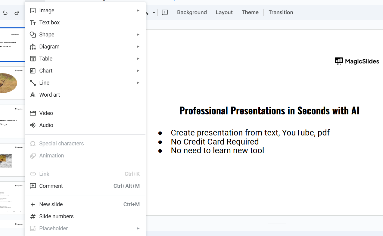Open the line tool dropdown arrow in toolbar
The height and width of the screenshot is (236, 383).
tap(154, 13)
